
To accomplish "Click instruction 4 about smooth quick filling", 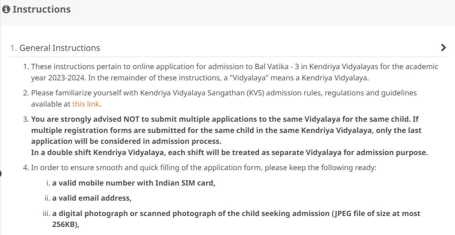I will (204, 168).
